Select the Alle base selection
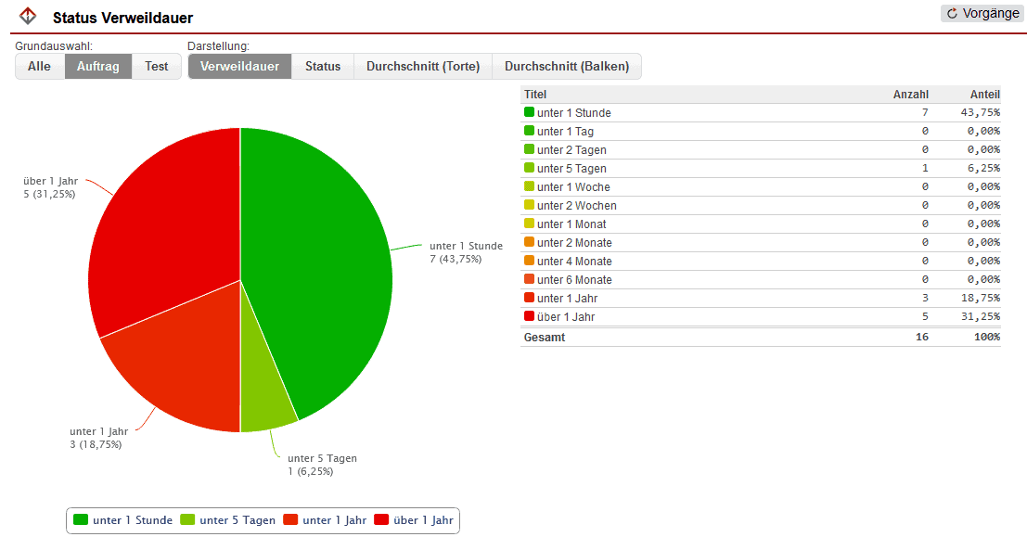This screenshot has width=1027, height=537. click(x=40, y=67)
